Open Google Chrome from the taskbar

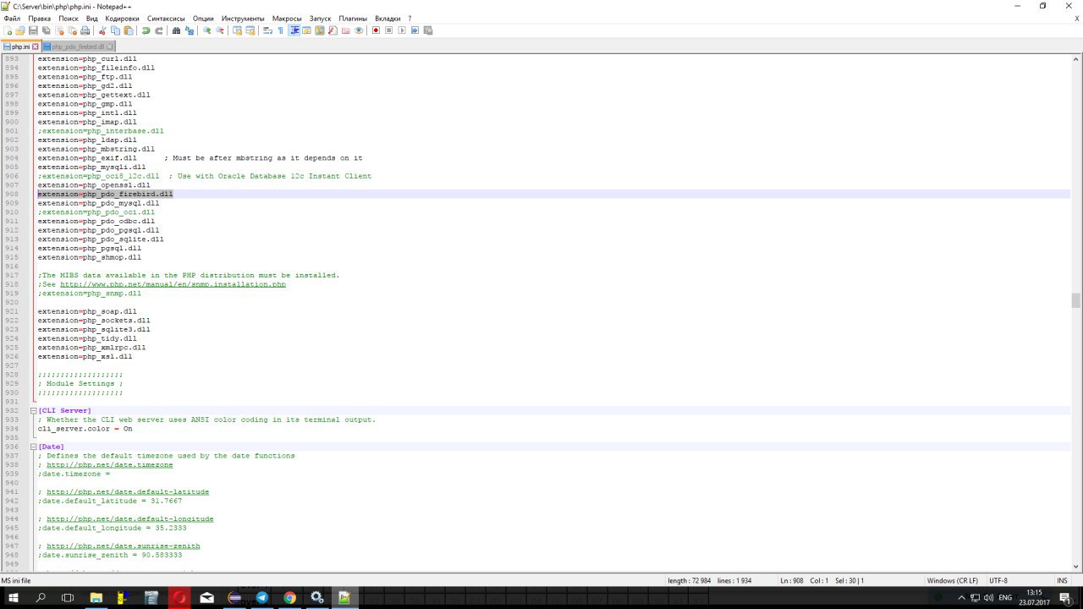tap(289, 597)
